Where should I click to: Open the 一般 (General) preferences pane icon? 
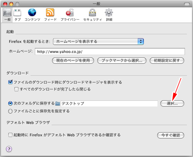click(7, 15)
